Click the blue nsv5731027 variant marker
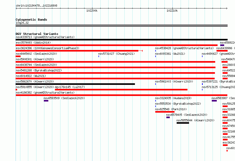 [x=99, y=56]
